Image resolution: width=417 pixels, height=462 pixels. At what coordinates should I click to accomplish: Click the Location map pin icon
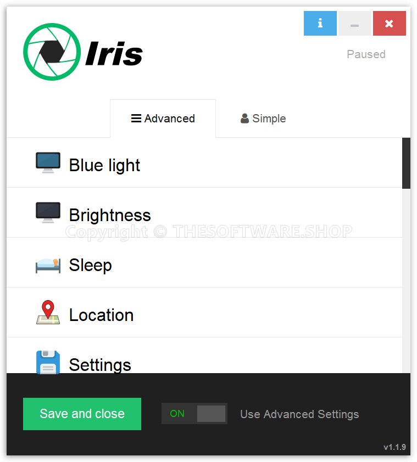[48, 312]
